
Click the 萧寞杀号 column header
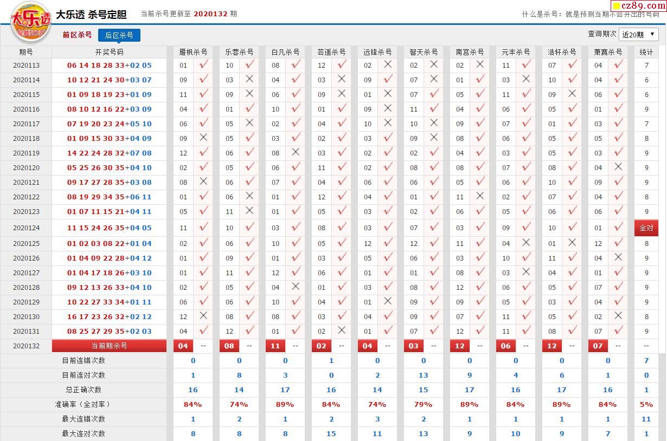[608, 52]
